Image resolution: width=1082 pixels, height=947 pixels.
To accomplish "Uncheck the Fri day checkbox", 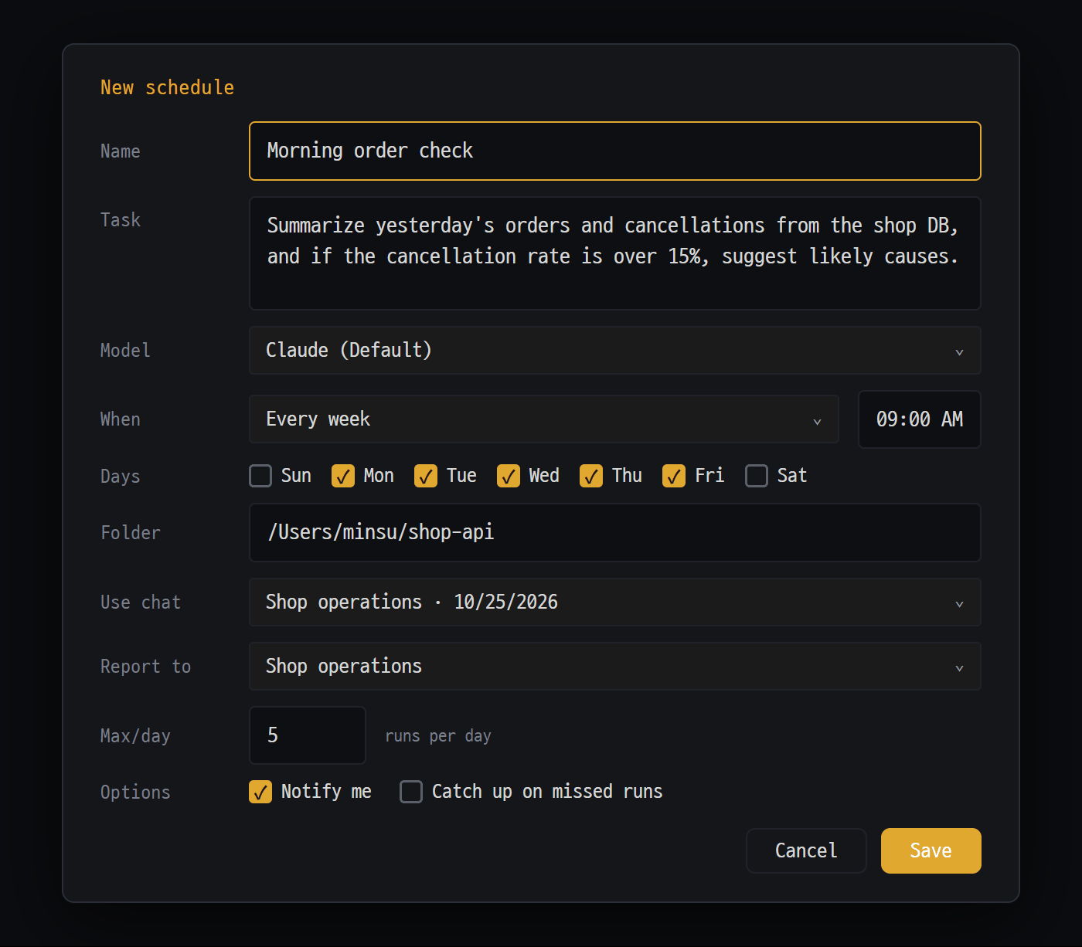I will click(x=674, y=476).
